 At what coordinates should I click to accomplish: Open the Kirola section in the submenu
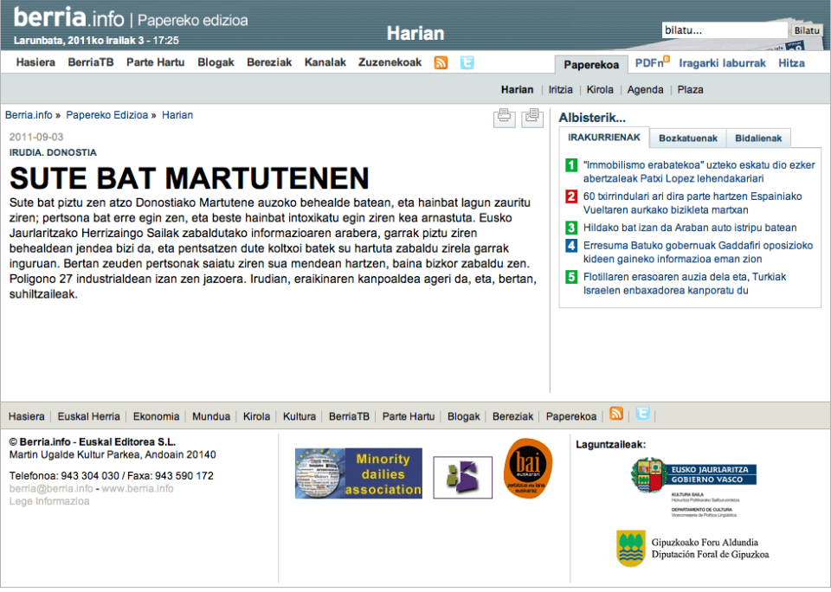point(600,89)
